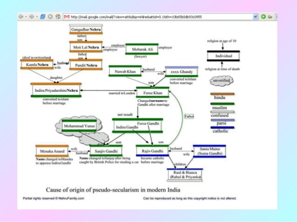The height and width of the screenshot is (222, 297).
Task: Click the 'Cause of origin of pseudo-secularism' title
Action: pyautogui.click(x=113, y=190)
